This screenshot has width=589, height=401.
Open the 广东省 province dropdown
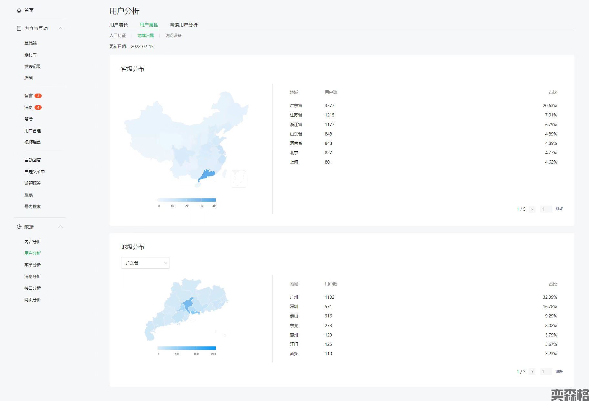point(145,263)
